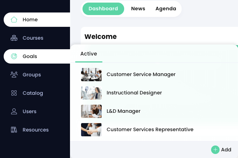Click the Groups people icon
The image size is (238, 158).
14,75
